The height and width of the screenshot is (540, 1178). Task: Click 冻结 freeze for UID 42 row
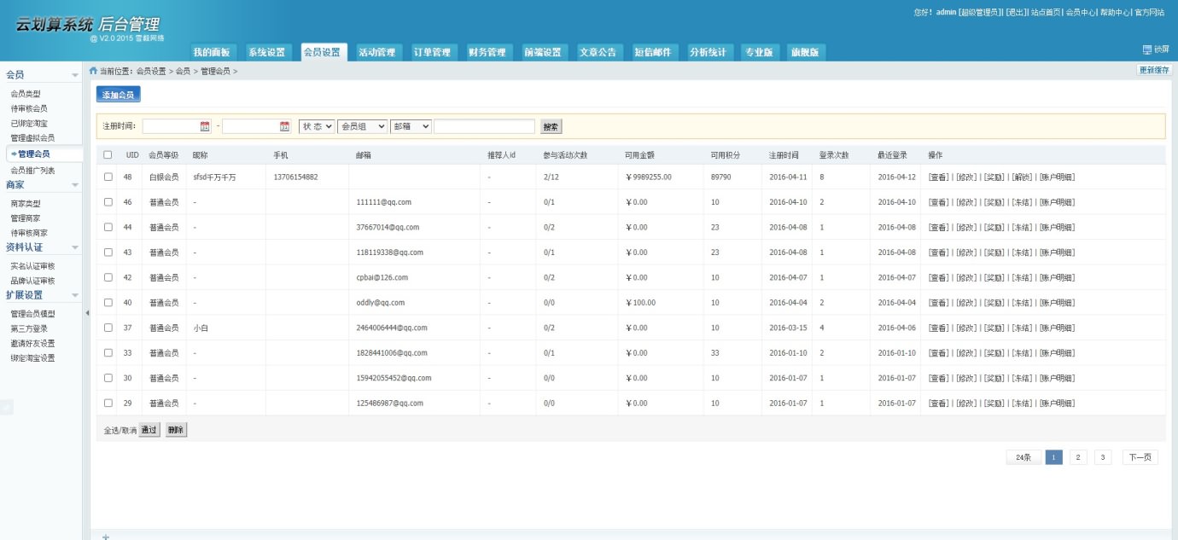pos(1020,277)
